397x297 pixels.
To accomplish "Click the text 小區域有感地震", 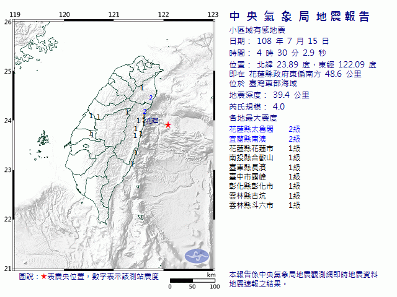I will (x=257, y=30).
